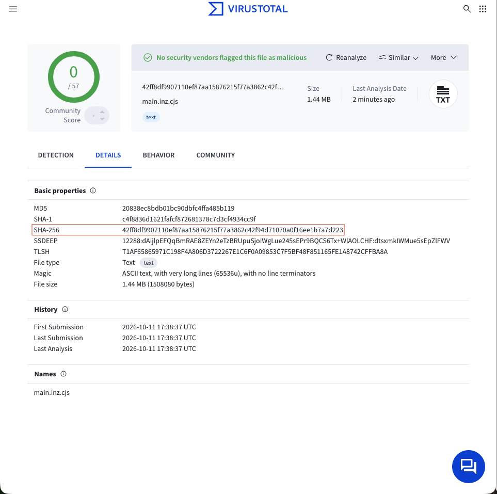The width and height of the screenshot is (497, 494).
Task: Click the SHA-1 hash value c4f8836d...
Action: pyautogui.click(x=189, y=219)
